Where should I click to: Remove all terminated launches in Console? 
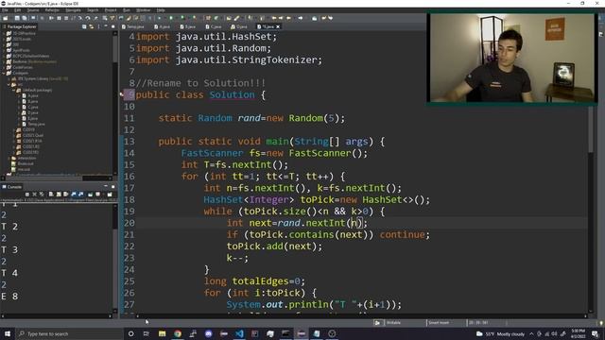pos(42,195)
